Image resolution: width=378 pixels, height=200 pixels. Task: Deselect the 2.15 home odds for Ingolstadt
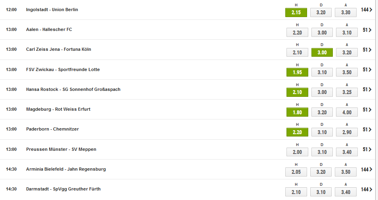[x=296, y=13]
